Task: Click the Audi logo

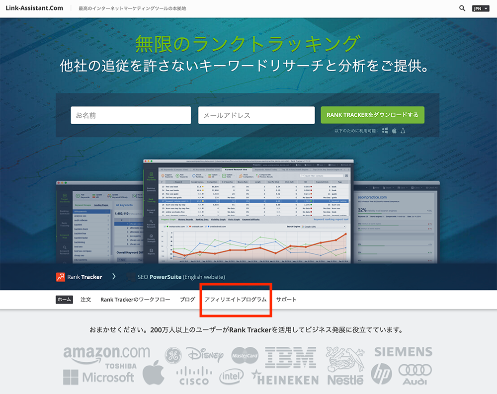Action: (415, 374)
